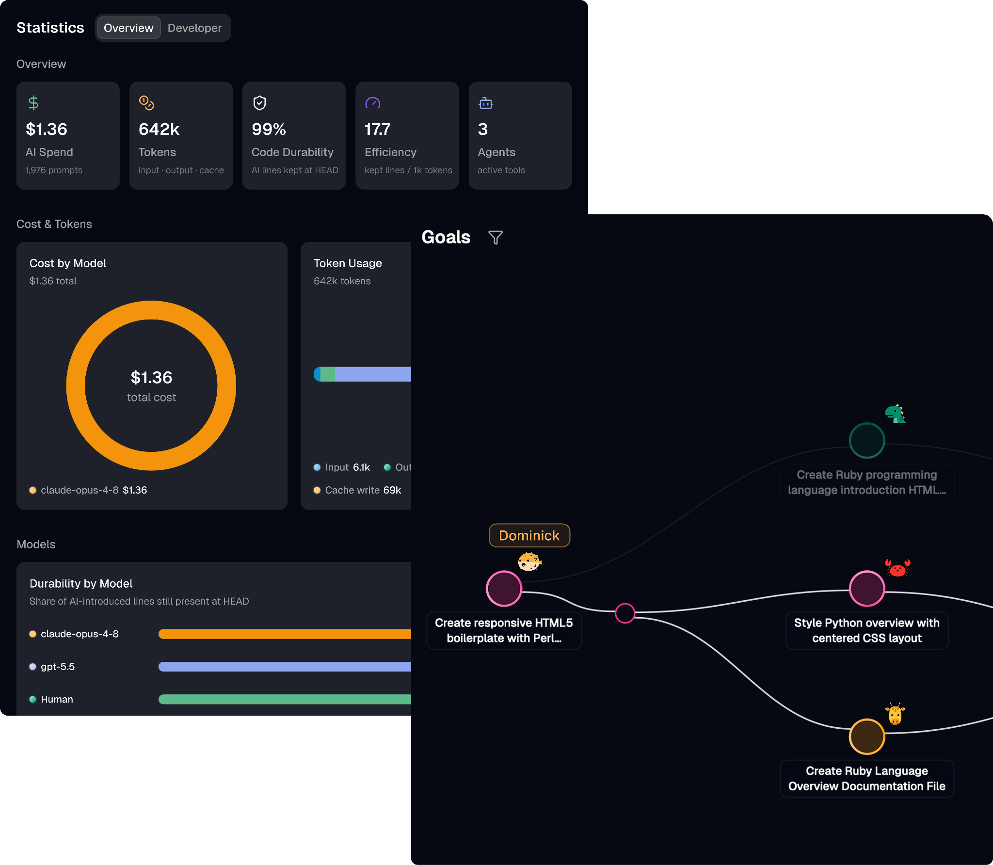Select the Dominick name tag
Screen dimensions: 993x865
click(x=529, y=535)
